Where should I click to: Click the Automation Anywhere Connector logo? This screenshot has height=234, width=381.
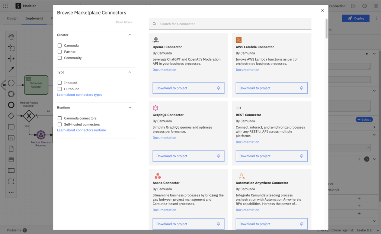pos(241,176)
